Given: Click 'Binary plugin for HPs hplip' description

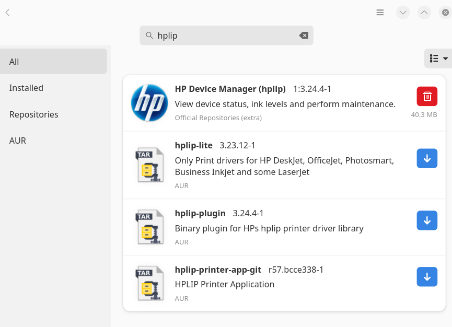Looking at the screenshot, I should 269,228.
